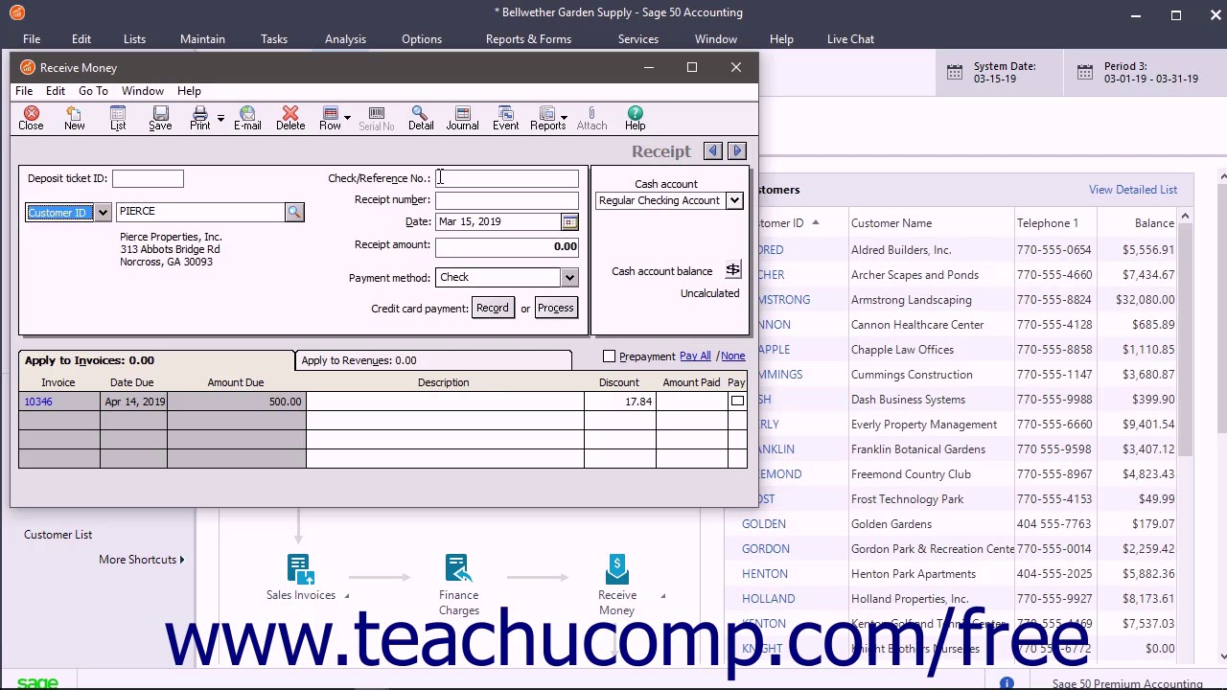Sort customers by Customer Name column header
Viewport: 1227px width, 690px height.
click(891, 223)
